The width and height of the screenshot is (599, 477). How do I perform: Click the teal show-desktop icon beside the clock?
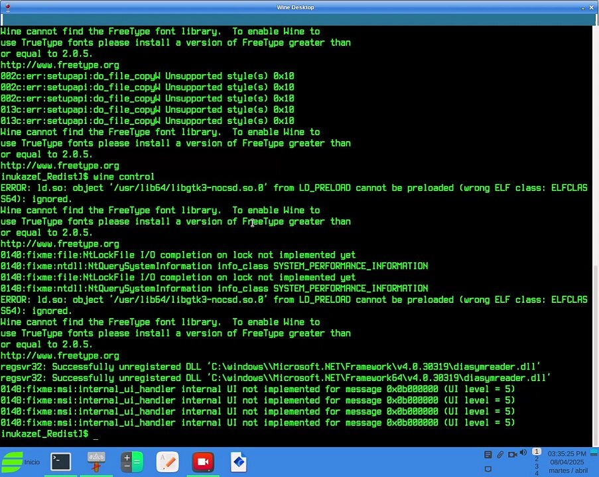[x=594, y=452]
